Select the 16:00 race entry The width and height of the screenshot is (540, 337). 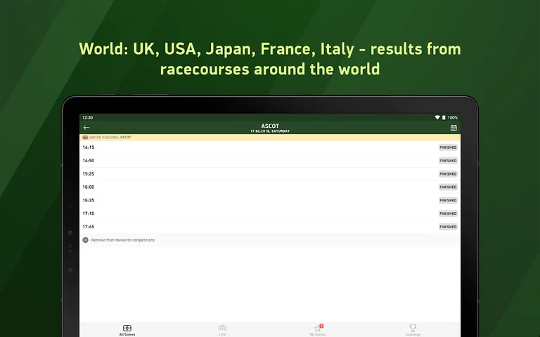click(x=270, y=187)
